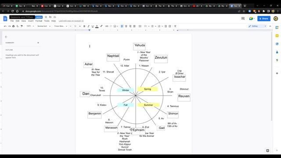Collapse the side panel with bottom chevron
Screen dimensions: 281x158
(x=277, y=151)
